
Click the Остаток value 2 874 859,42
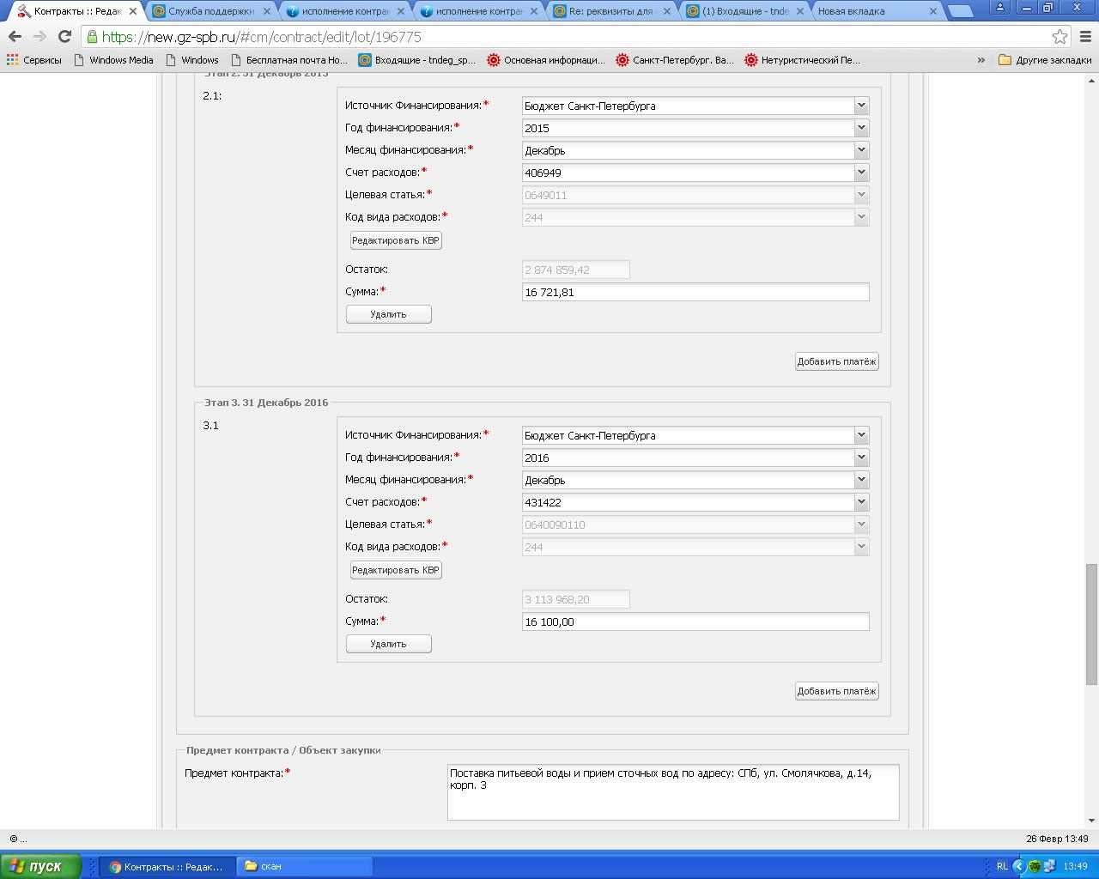pyautogui.click(x=575, y=270)
